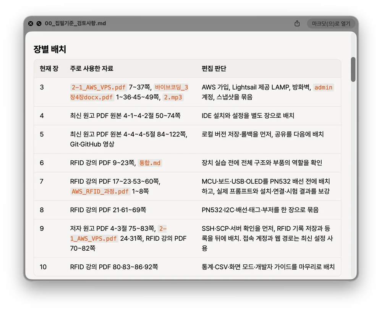
Task: Click 'PN532·I2C·배선·태그·부저를 한 장으로 묶음'
Action: [260, 210]
